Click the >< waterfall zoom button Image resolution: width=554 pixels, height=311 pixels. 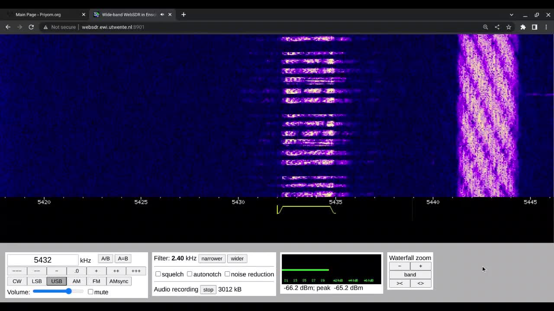(399, 283)
